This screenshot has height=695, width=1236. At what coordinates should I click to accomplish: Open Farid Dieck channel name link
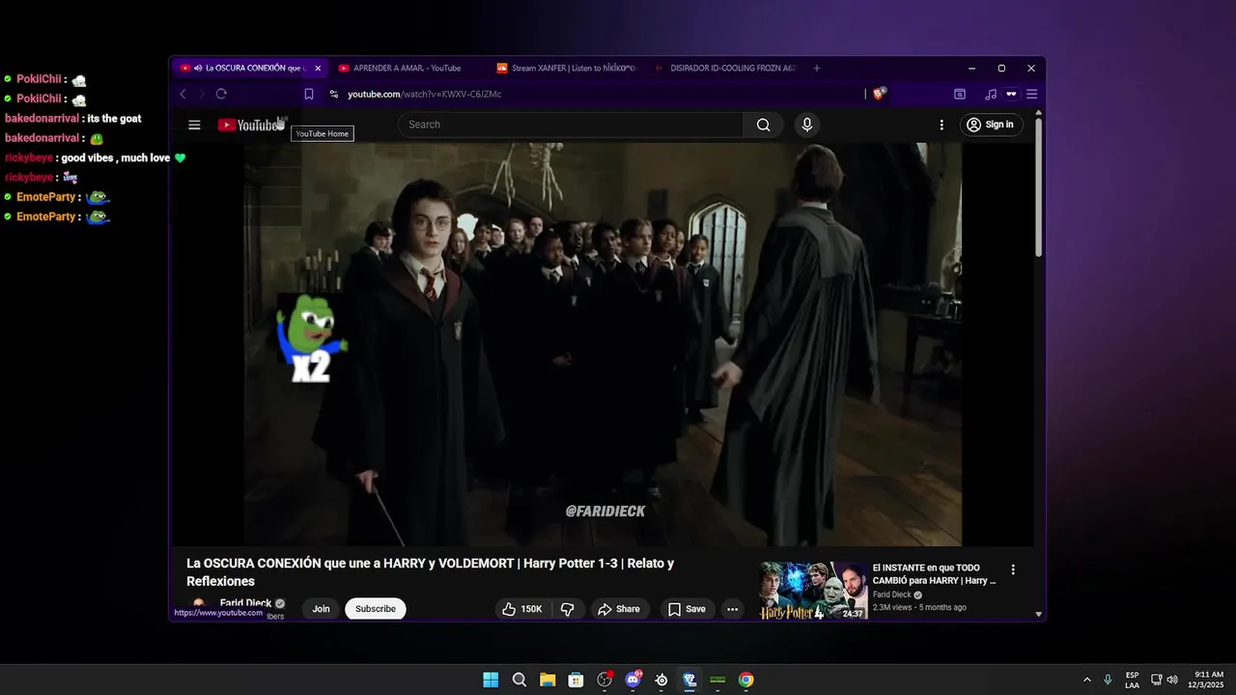pyautogui.click(x=245, y=603)
